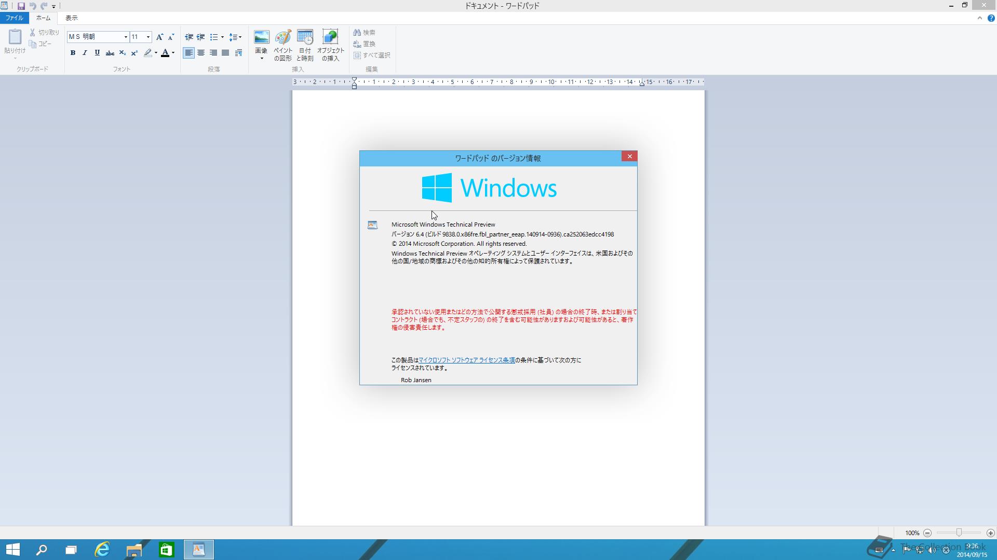Open font family dropdown MS 明朝
Image resolution: width=997 pixels, height=560 pixels.
click(x=126, y=37)
